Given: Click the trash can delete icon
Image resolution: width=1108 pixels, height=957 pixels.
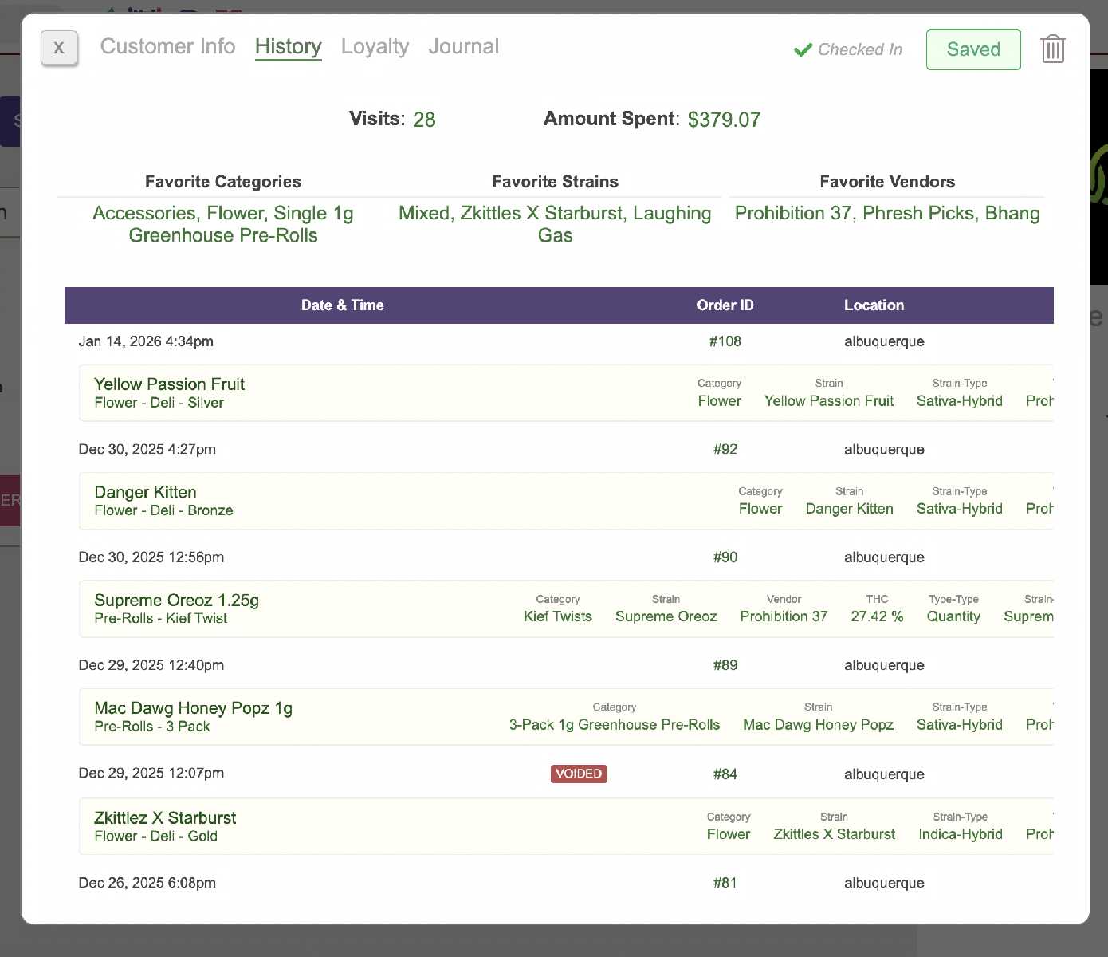Looking at the screenshot, I should [1052, 49].
